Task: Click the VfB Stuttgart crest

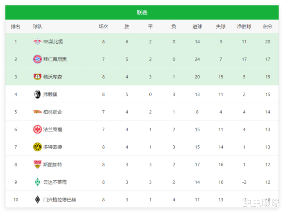Action: [x=38, y=165]
